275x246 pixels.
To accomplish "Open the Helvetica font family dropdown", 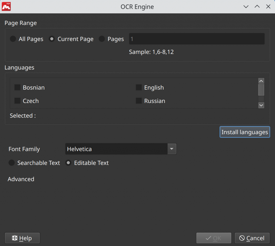I will click(121, 149).
